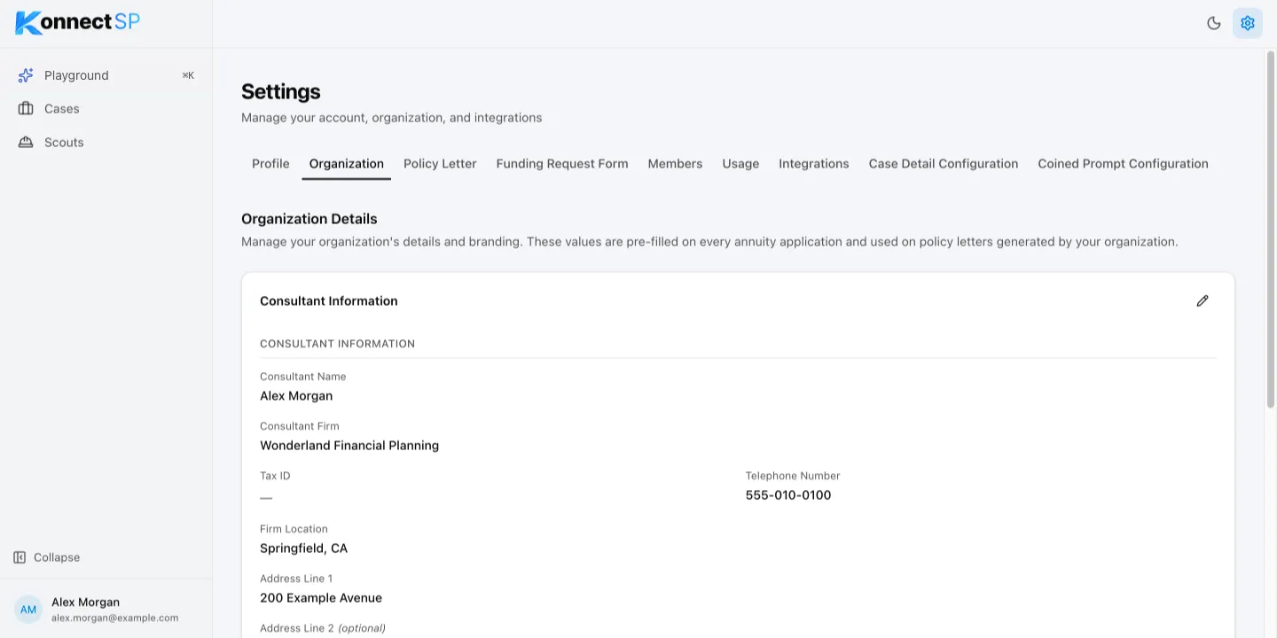Open Coined Prompt Configuration tab
Image resolution: width=1277 pixels, height=638 pixels.
(x=1123, y=164)
